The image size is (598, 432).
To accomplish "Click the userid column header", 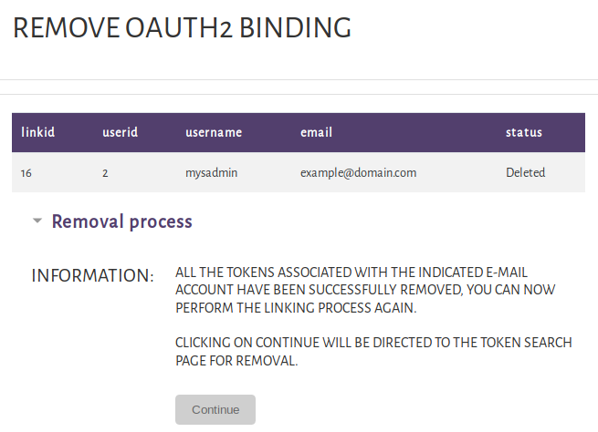I will click(x=120, y=132).
